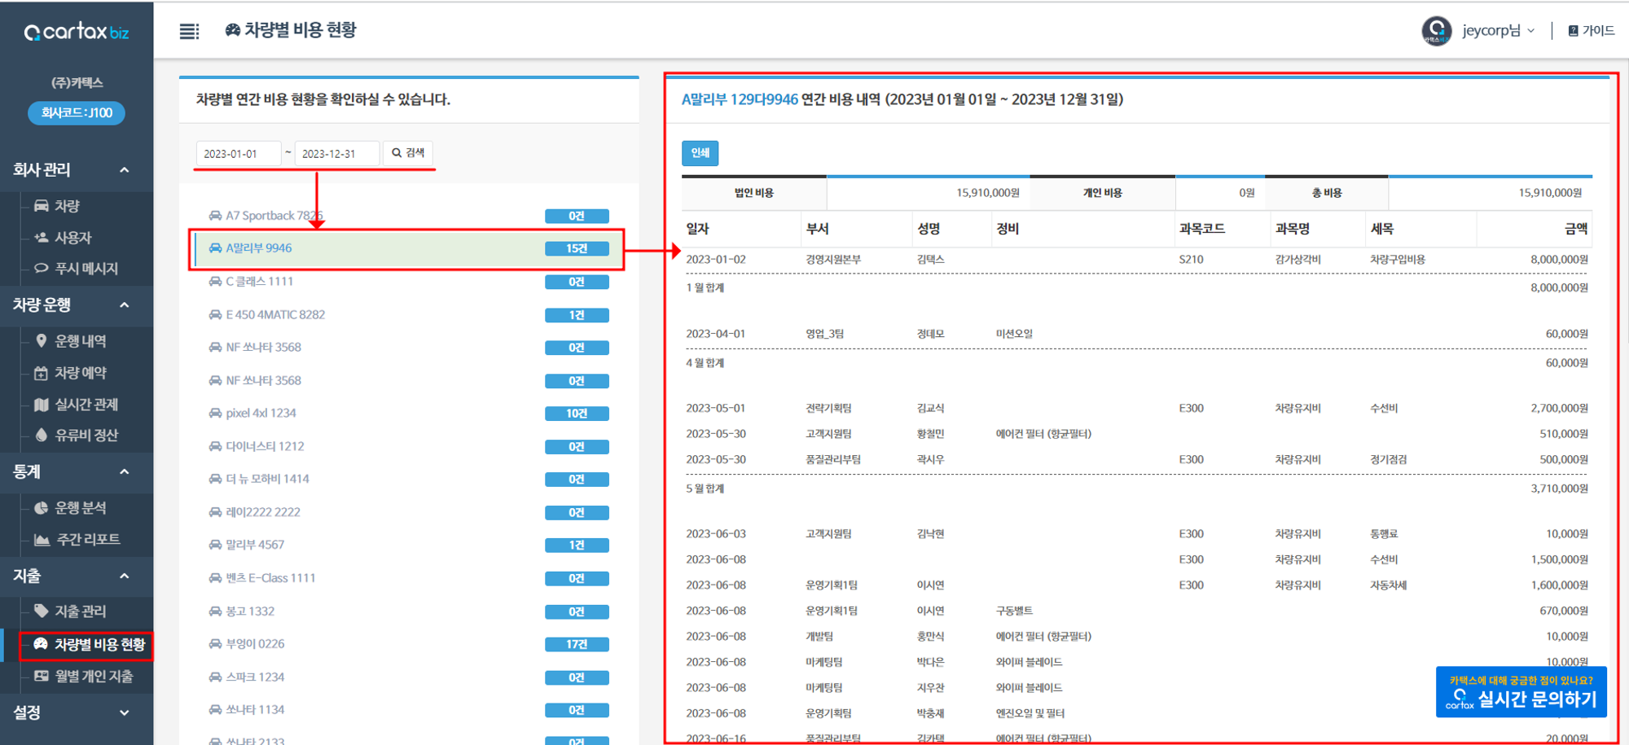
Task: Open the hamburger menu beside the page title
Action: [189, 30]
